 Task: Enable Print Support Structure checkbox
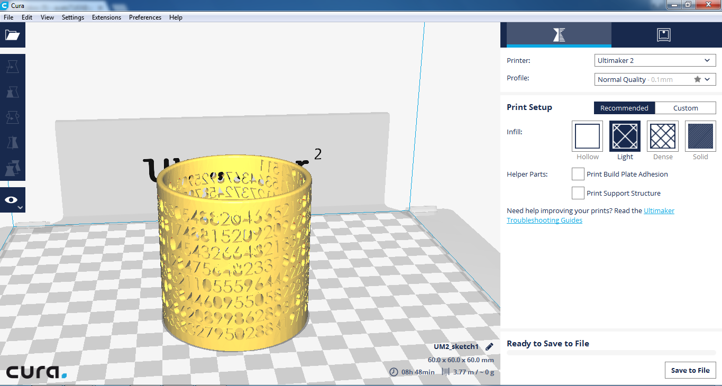[578, 193]
